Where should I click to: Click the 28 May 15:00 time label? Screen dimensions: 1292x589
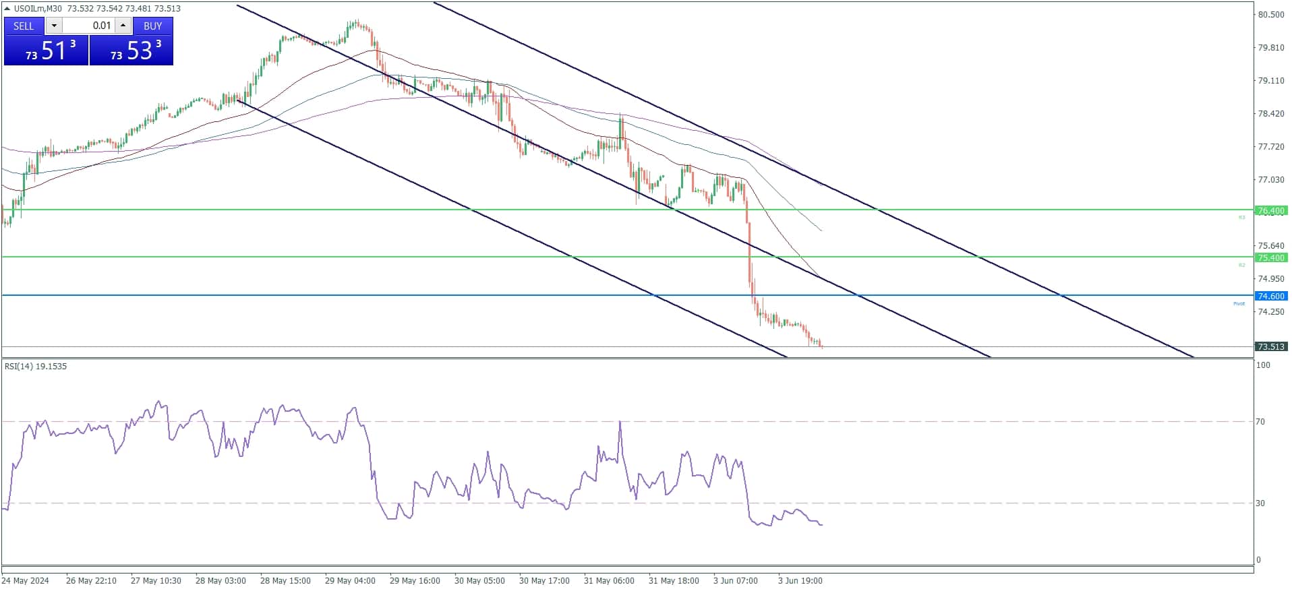(285, 581)
